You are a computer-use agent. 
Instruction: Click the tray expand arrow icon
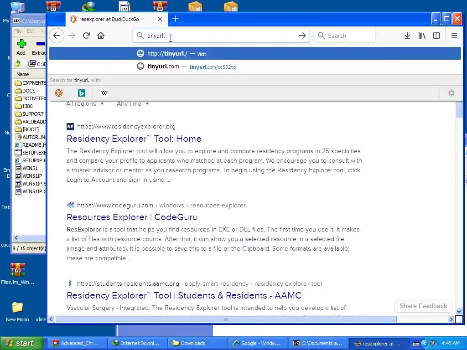(425, 343)
